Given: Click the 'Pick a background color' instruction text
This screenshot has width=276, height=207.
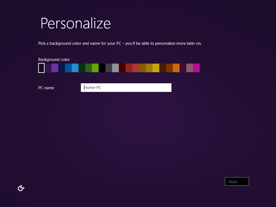Looking at the screenshot, I should [120, 43].
